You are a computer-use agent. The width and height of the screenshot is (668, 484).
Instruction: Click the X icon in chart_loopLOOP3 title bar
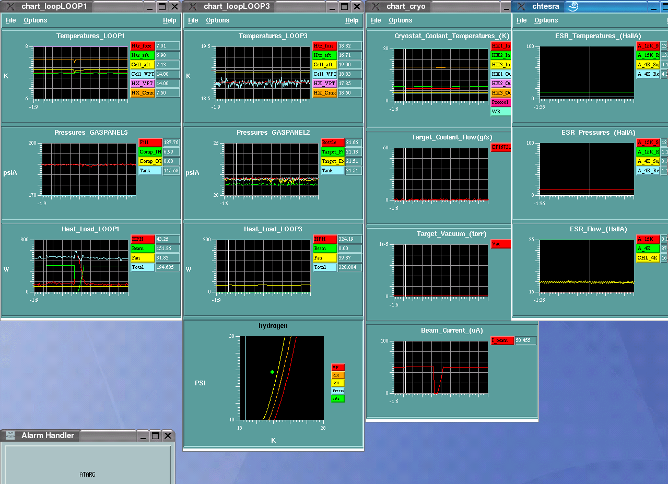tap(192, 6)
